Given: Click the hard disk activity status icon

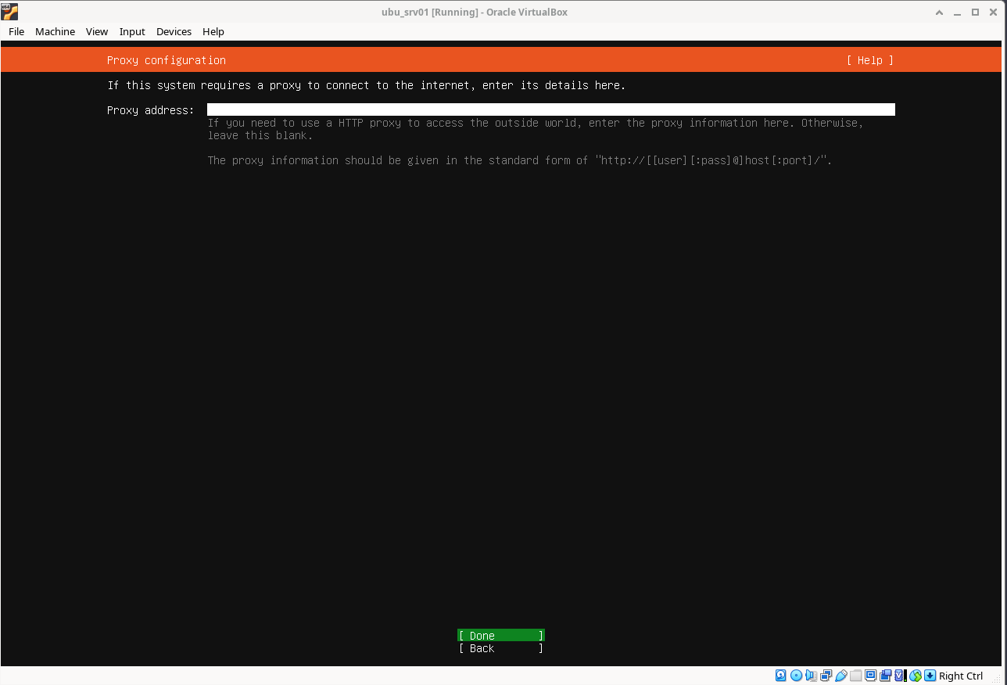Looking at the screenshot, I should tap(780, 676).
